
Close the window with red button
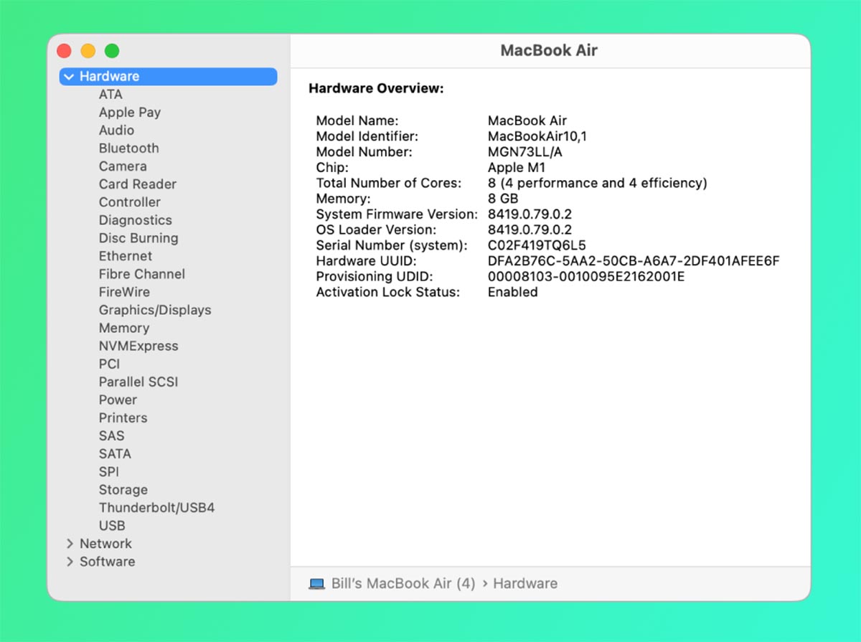65,51
